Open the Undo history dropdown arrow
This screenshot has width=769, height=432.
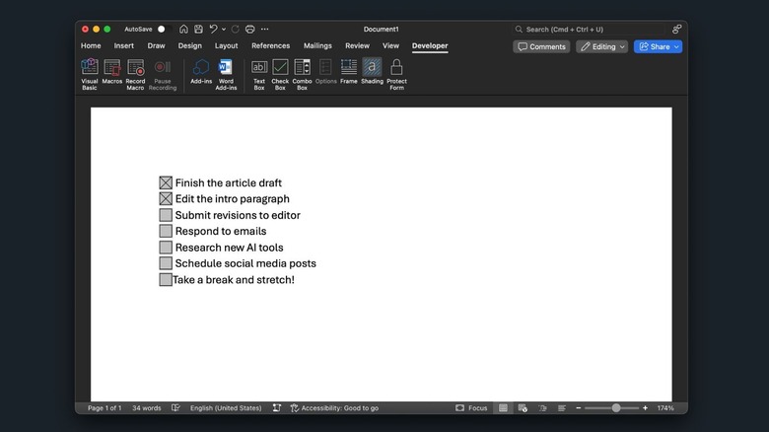[224, 30]
